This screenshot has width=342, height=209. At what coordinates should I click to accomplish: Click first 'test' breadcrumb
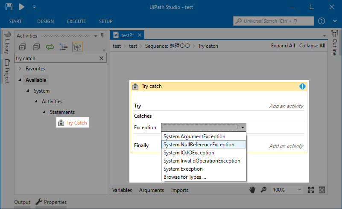[117, 46]
